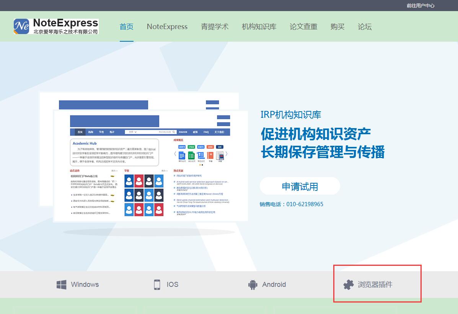Click the NoteExpress logo icon
The height and width of the screenshot is (314, 458).
[x=21, y=26]
